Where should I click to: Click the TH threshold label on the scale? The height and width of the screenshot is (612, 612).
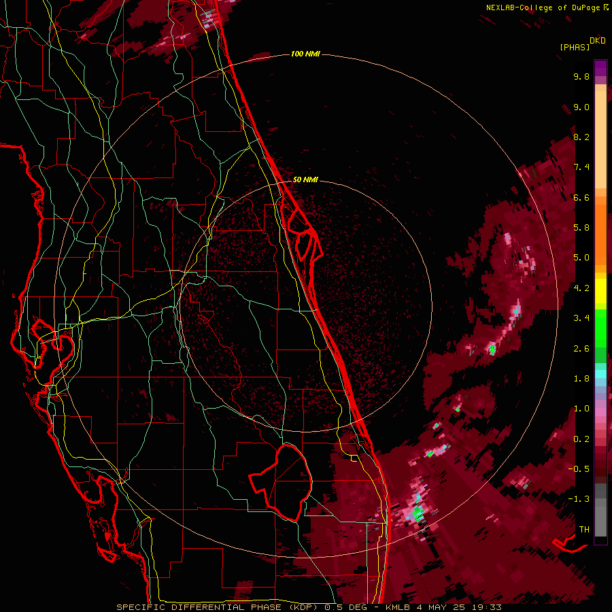coord(584,530)
